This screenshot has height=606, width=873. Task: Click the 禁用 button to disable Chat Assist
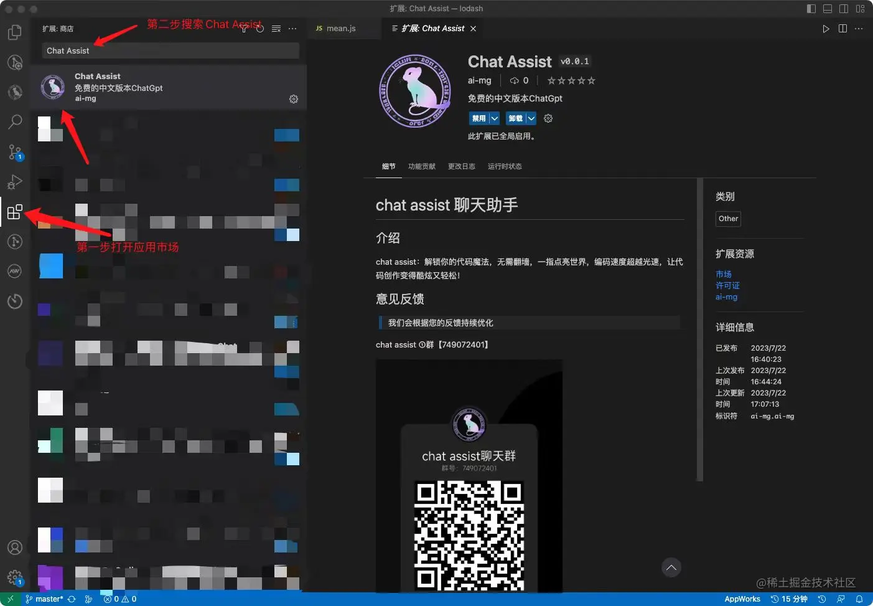click(x=480, y=118)
